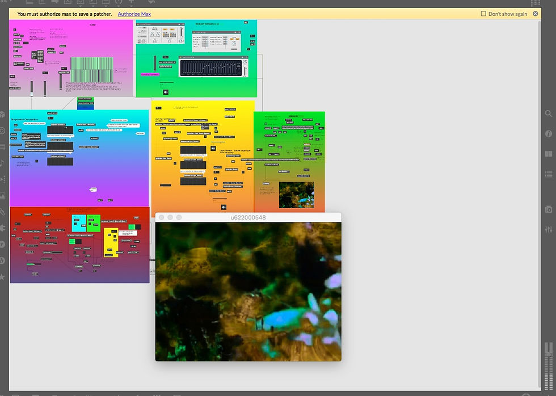Dismiss the authorization banner with X icon
Screen dimensions: 556x396
(536, 14)
